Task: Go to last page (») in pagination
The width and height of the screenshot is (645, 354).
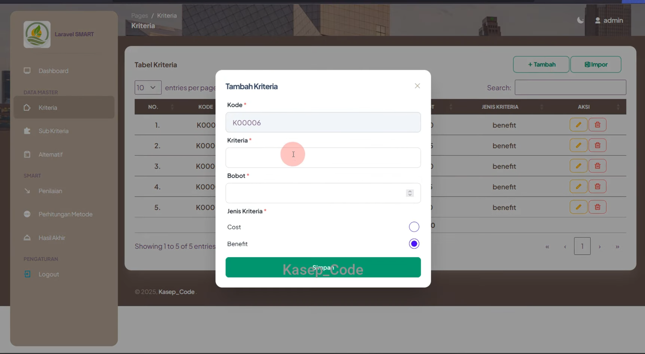Action: tap(617, 246)
